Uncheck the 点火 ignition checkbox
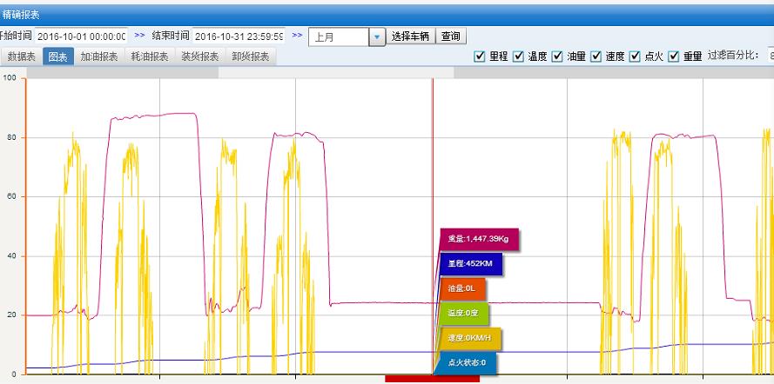Screen dimensions: 774x384 pos(635,56)
